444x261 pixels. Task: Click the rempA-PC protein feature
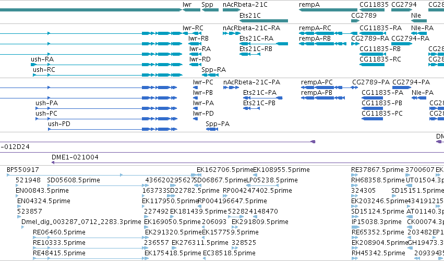tap(329, 88)
